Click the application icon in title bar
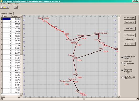Image resolution: width=139 pixels, height=101 pixels. point(1,1)
